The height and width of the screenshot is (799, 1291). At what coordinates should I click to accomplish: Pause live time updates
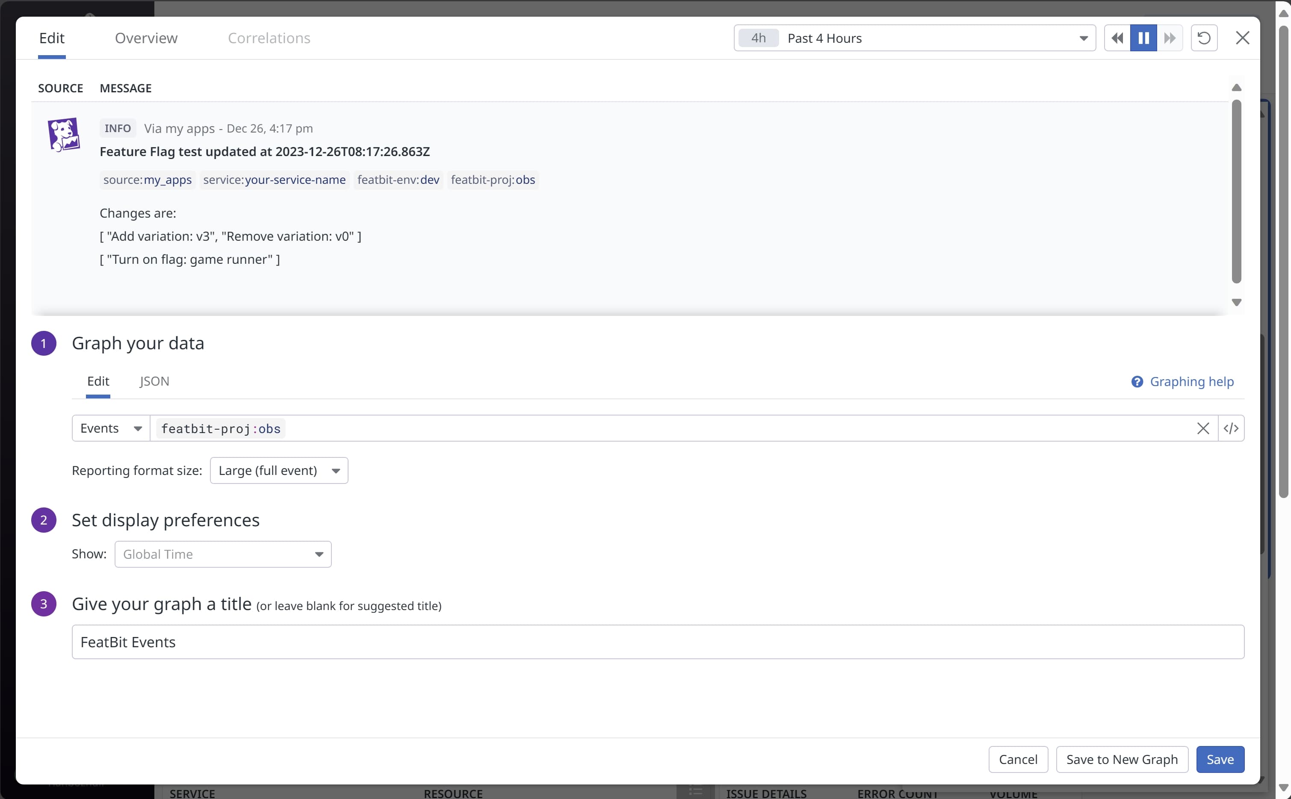(x=1143, y=38)
